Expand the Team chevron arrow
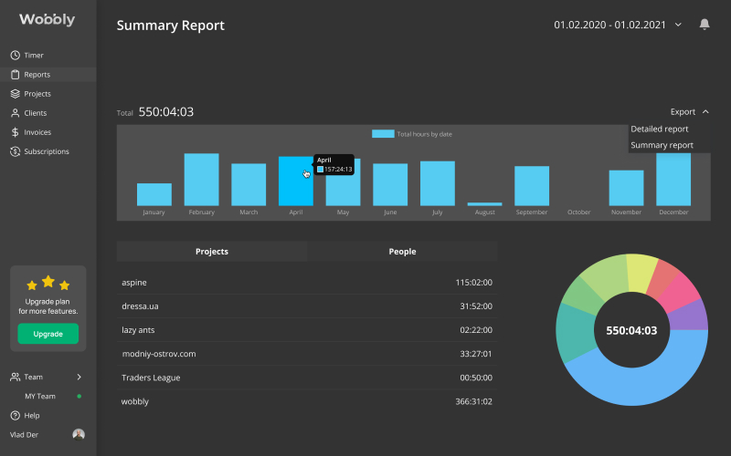Image resolution: width=731 pixels, height=456 pixels. click(79, 377)
